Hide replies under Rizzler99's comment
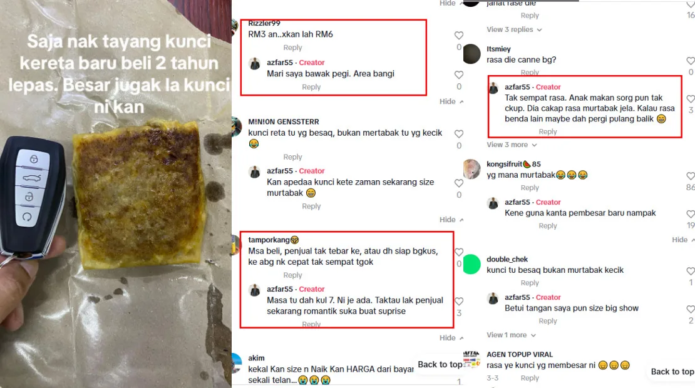 pyautogui.click(x=451, y=101)
